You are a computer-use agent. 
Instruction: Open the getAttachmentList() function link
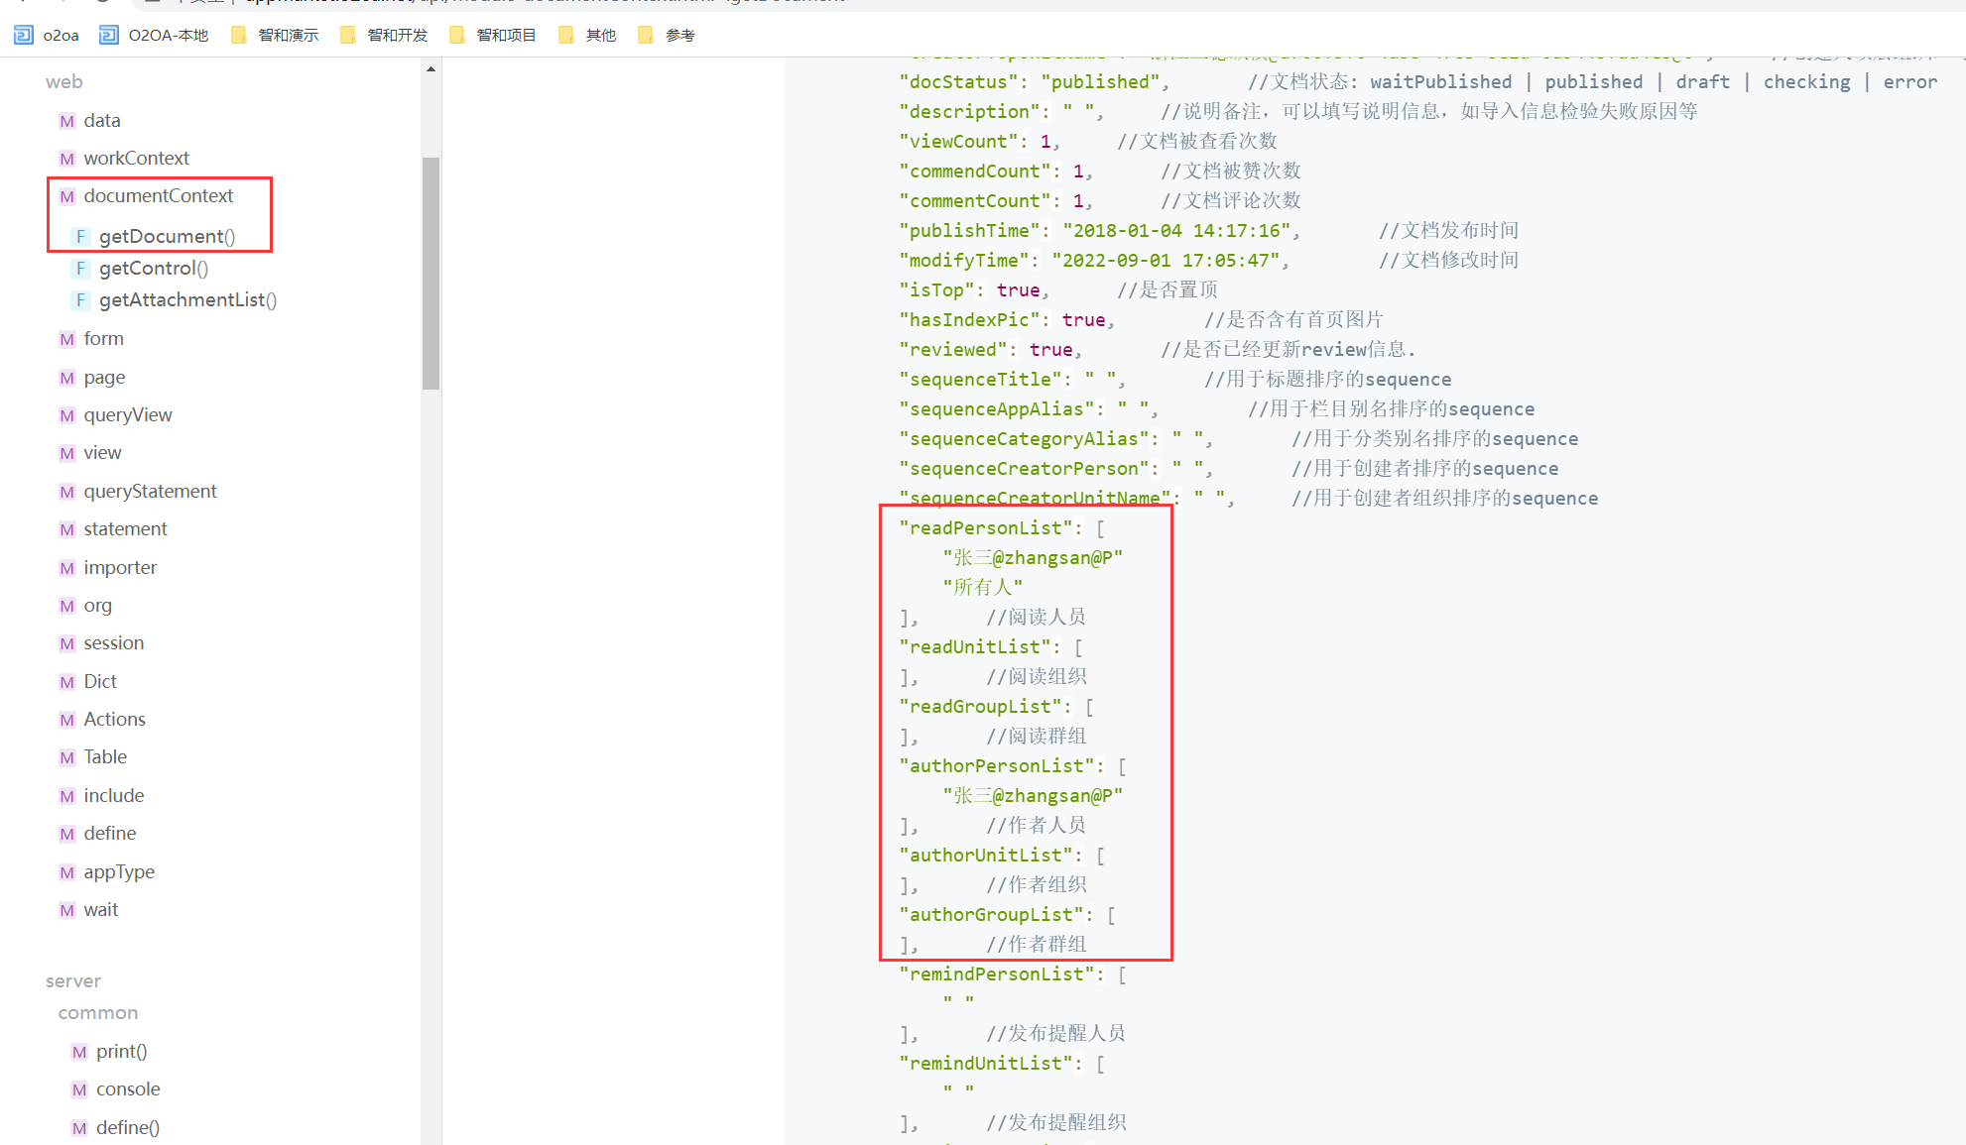(x=187, y=300)
